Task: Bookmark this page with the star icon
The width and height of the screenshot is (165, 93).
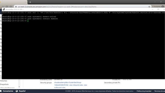Action: [x=149, y=7]
